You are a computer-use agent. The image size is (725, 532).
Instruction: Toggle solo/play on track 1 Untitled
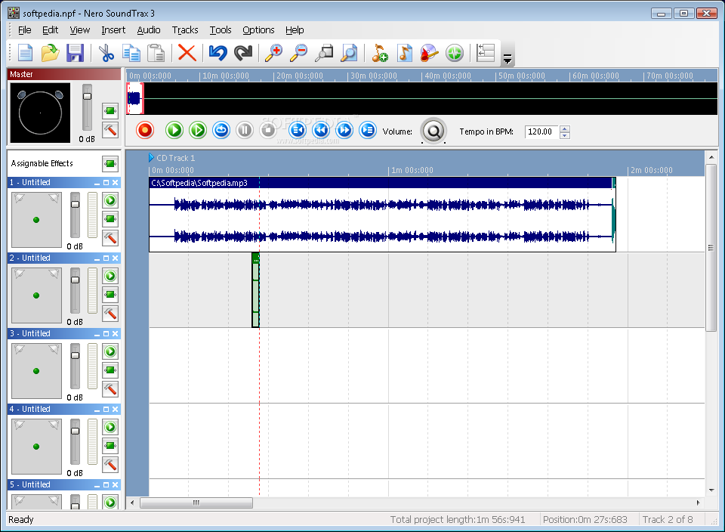110,200
